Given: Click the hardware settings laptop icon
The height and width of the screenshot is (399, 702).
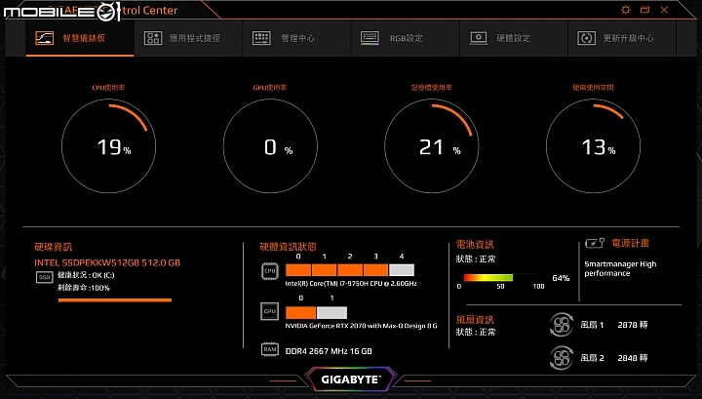Looking at the screenshot, I should click(478, 38).
